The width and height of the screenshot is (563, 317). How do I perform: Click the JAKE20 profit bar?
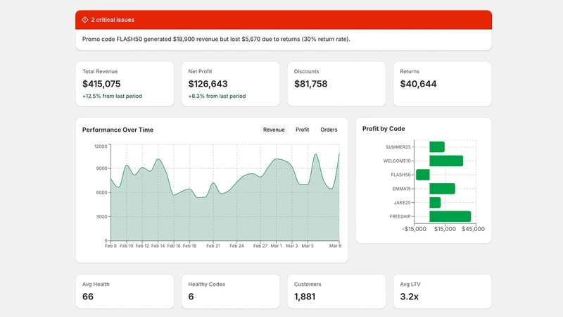coord(435,202)
